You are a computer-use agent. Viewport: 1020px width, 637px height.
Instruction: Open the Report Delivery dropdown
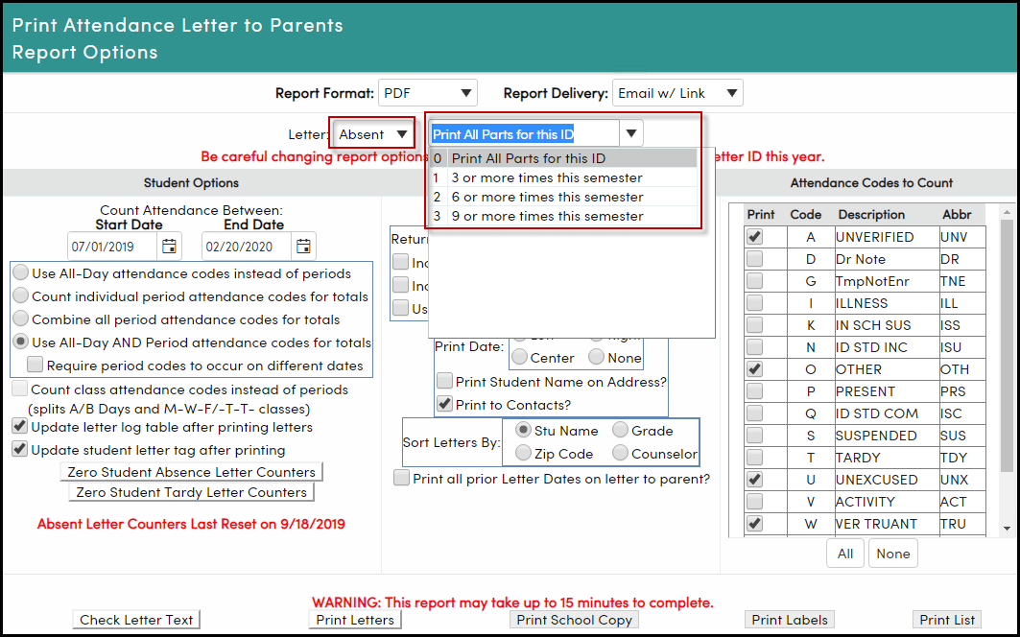click(677, 93)
